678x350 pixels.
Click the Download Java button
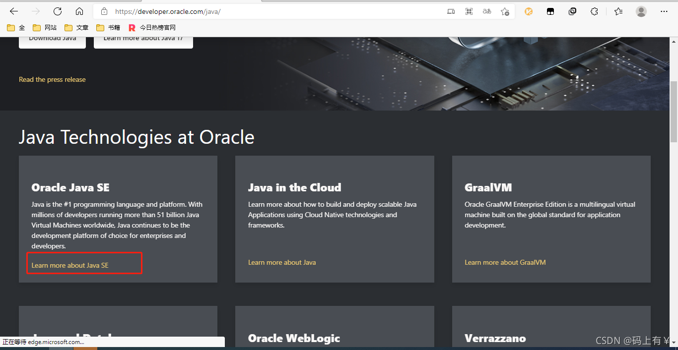tap(52, 42)
